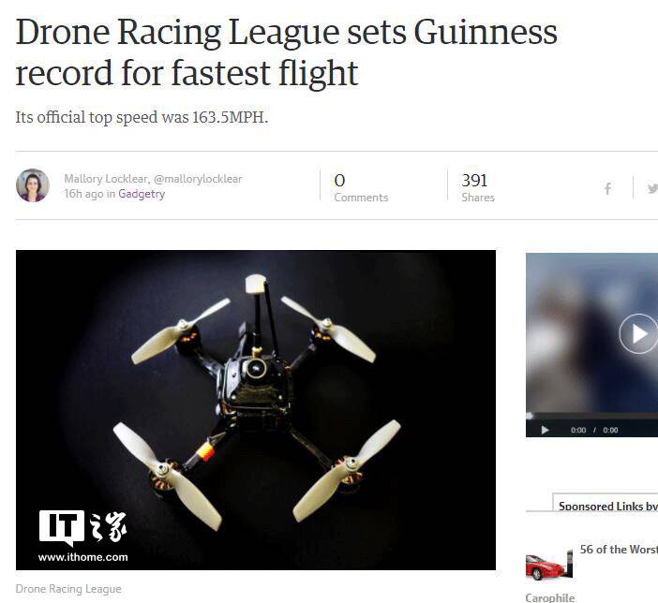Image resolution: width=658 pixels, height=603 pixels.
Task: Open the @mallorylocklear Twitter handle
Action: [x=198, y=179]
